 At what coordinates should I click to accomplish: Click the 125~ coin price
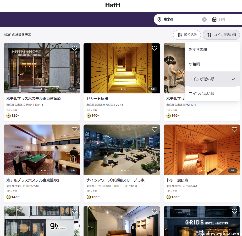[x=15, y=115]
